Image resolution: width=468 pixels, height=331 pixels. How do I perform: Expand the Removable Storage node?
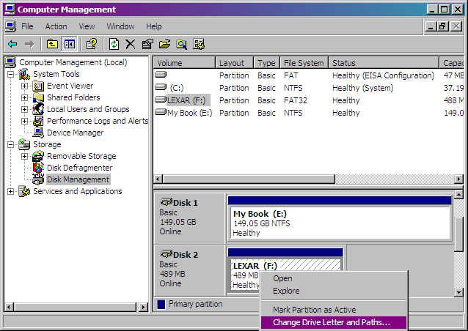click(x=24, y=156)
